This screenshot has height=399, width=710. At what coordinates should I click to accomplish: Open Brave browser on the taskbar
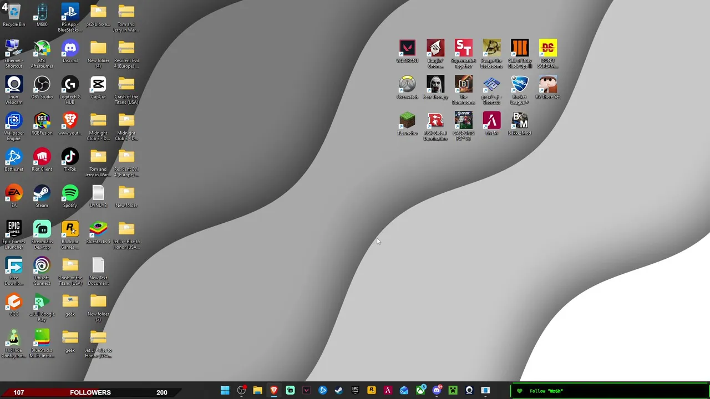(273, 391)
